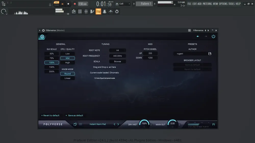Open the Cell snap dropdown
The image size is (255, 143).
[123, 4]
